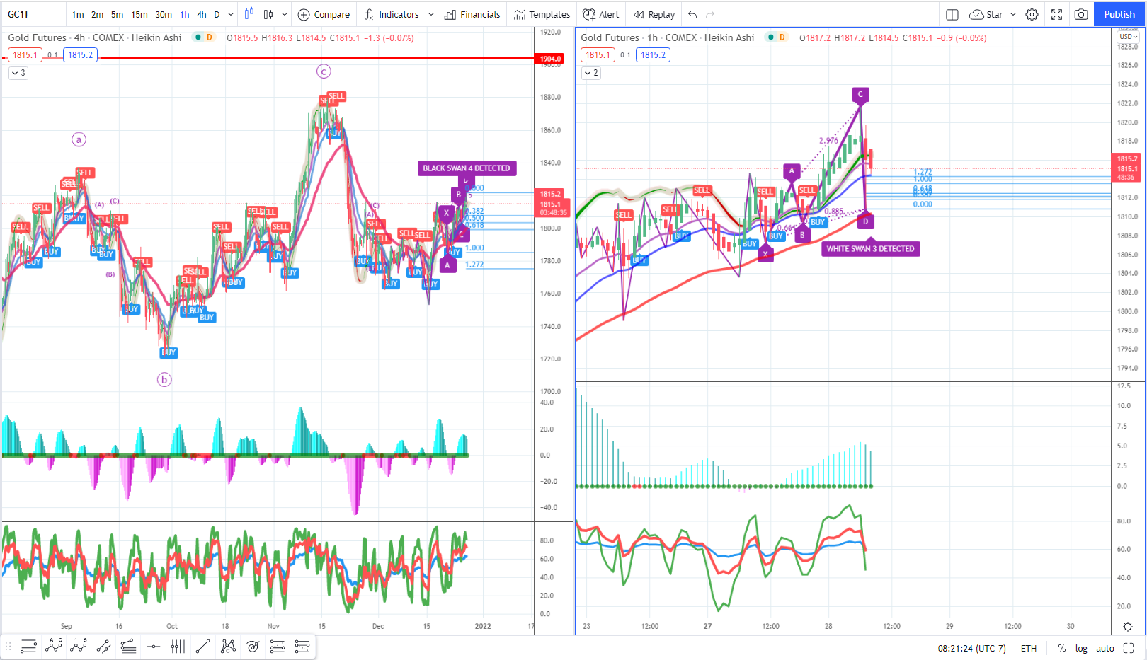Expand the 3 collapsed indicators on 4h chart
Image resolution: width=1147 pixels, height=660 pixels.
pyautogui.click(x=18, y=73)
